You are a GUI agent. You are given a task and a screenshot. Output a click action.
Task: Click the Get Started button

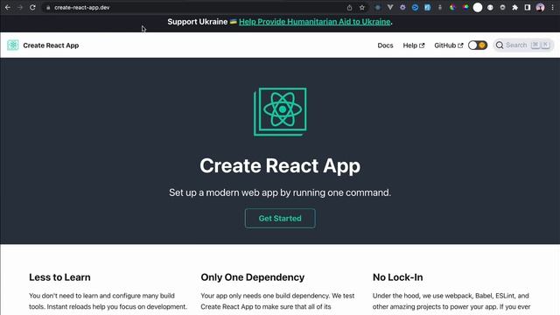tap(280, 218)
